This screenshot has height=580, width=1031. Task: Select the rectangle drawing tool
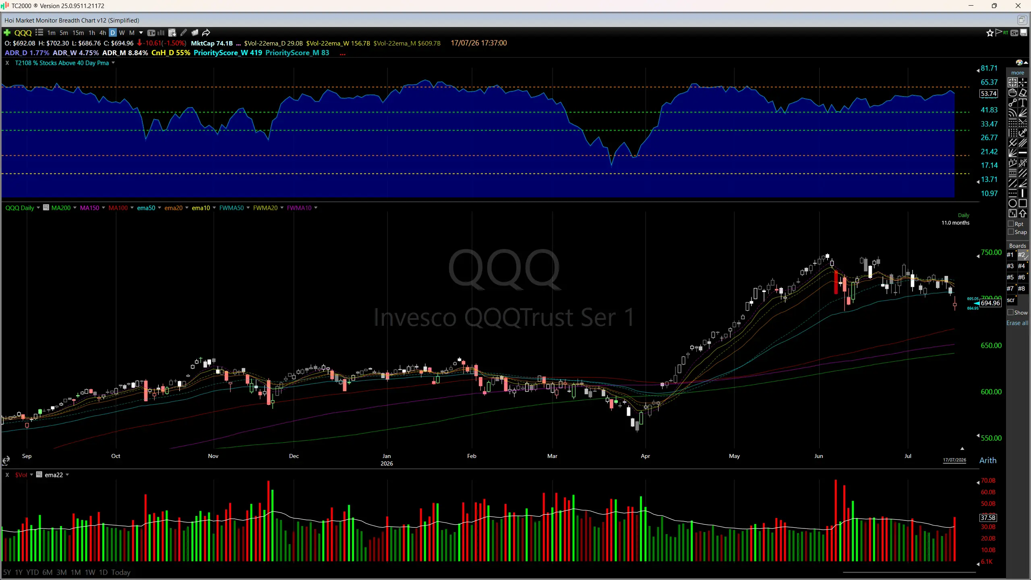coord(1023,203)
